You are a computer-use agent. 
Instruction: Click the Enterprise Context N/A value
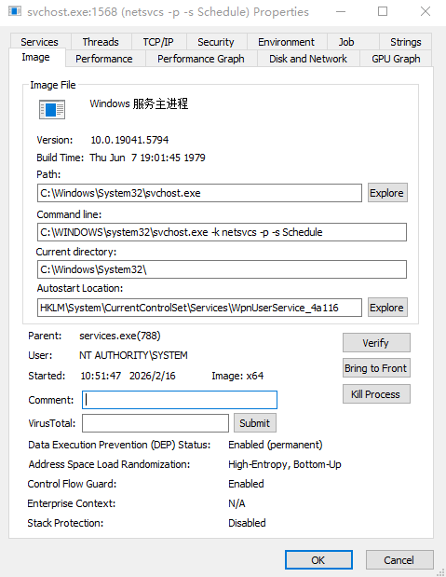pyautogui.click(x=237, y=503)
